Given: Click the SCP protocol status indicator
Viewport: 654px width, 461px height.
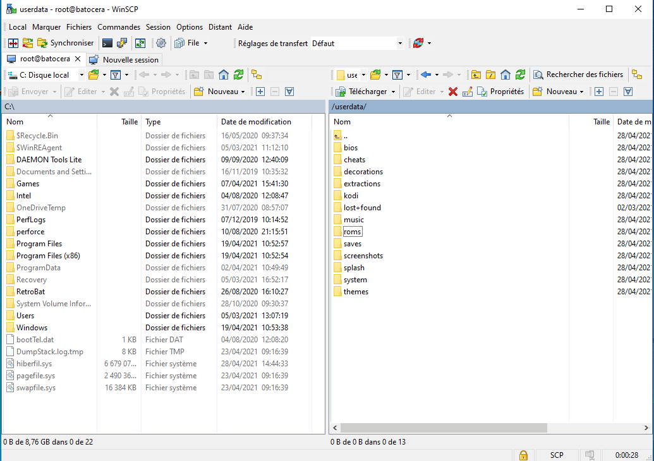Looking at the screenshot, I should (557, 455).
